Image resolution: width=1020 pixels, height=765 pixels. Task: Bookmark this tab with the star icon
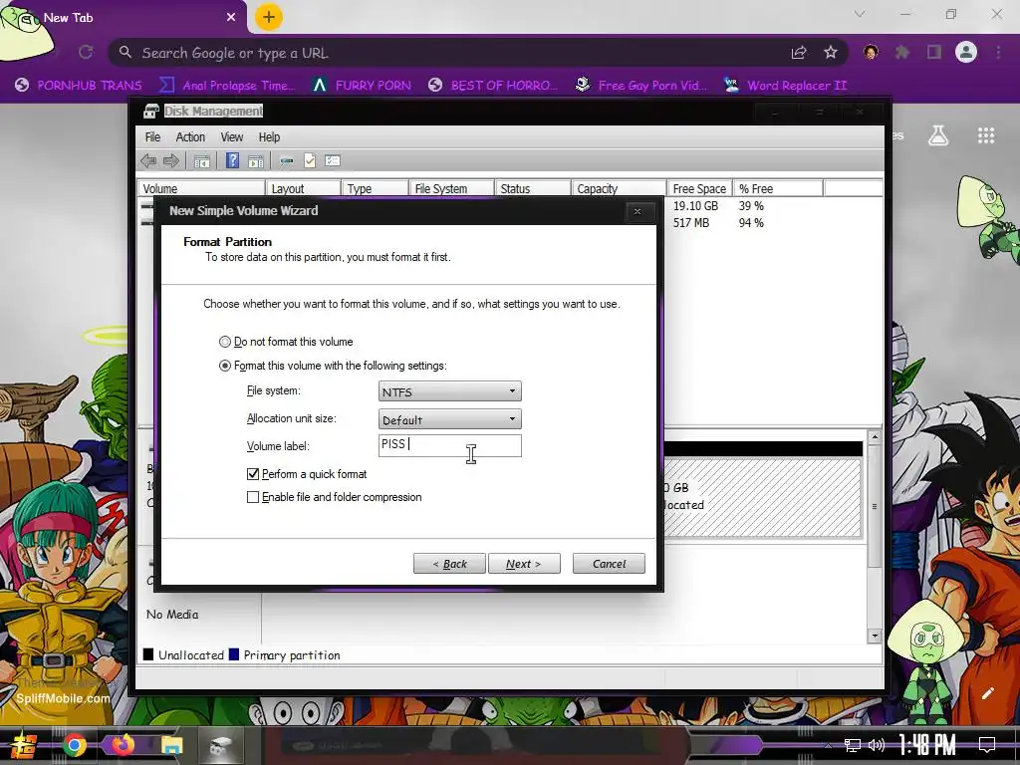[x=831, y=53]
